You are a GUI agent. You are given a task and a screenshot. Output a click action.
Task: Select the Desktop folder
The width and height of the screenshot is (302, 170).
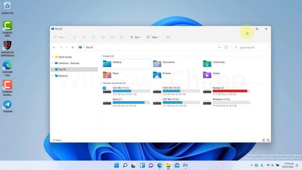[126, 64]
